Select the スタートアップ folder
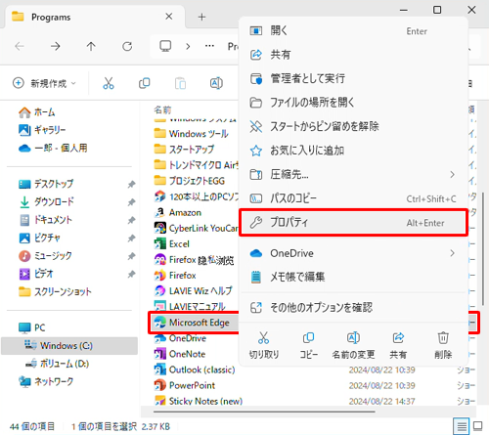The height and width of the screenshot is (435, 489). click(184, 150)
